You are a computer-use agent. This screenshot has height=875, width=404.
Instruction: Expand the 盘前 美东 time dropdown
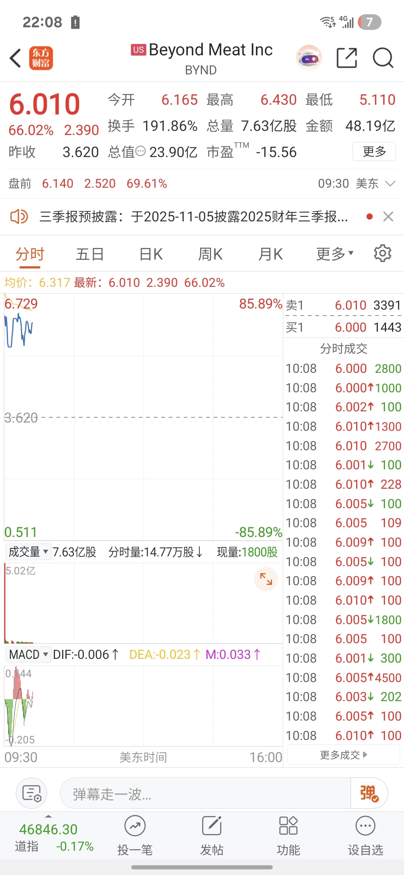tap(390, 184)
